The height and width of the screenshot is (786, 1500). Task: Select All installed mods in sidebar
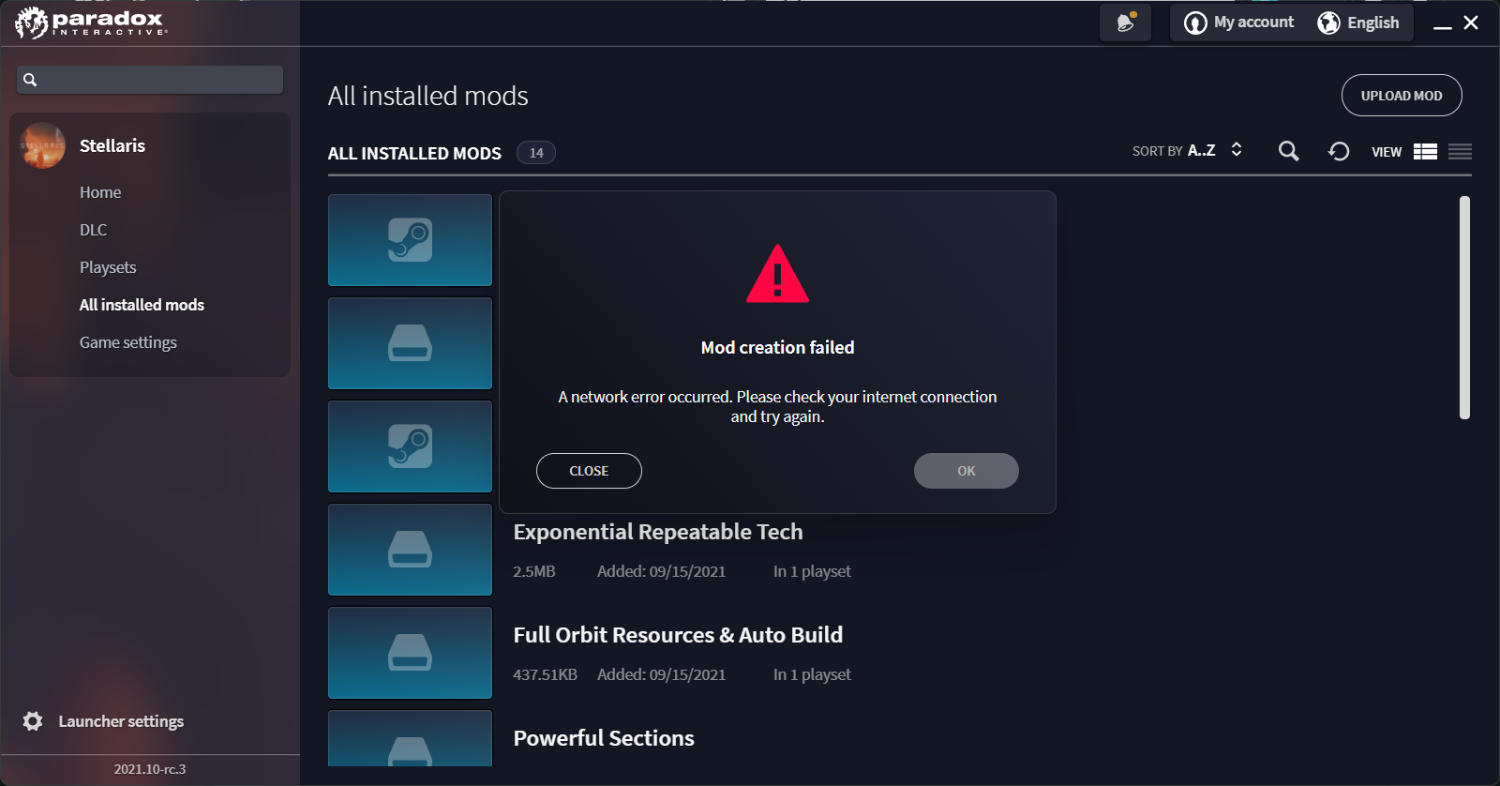142,305
